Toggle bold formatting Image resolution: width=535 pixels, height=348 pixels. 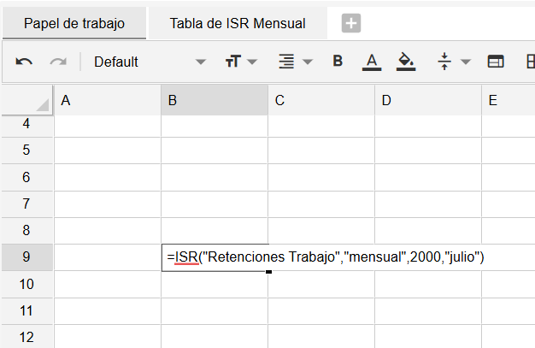(338, 62)
